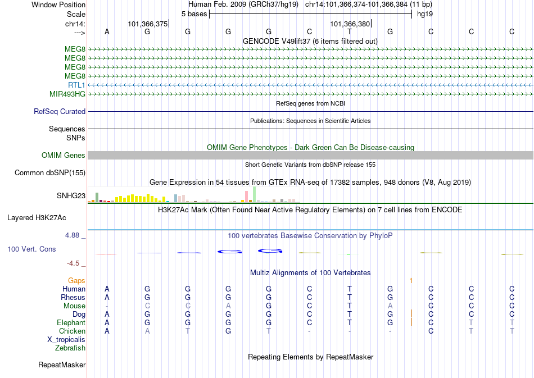Click the 100 Vert. Cons label
This screenshot has height=378, width=534.
coord(31,249)
